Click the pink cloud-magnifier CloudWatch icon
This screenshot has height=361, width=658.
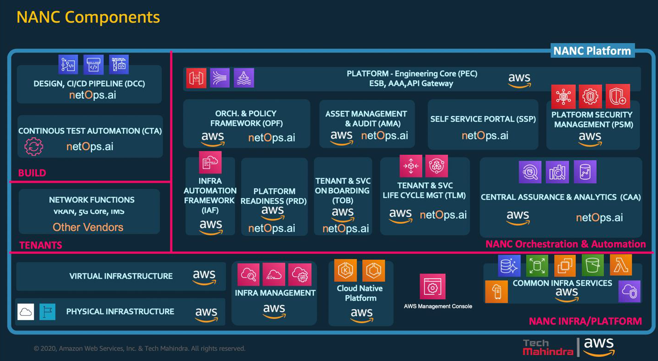[x=249, y=274]
